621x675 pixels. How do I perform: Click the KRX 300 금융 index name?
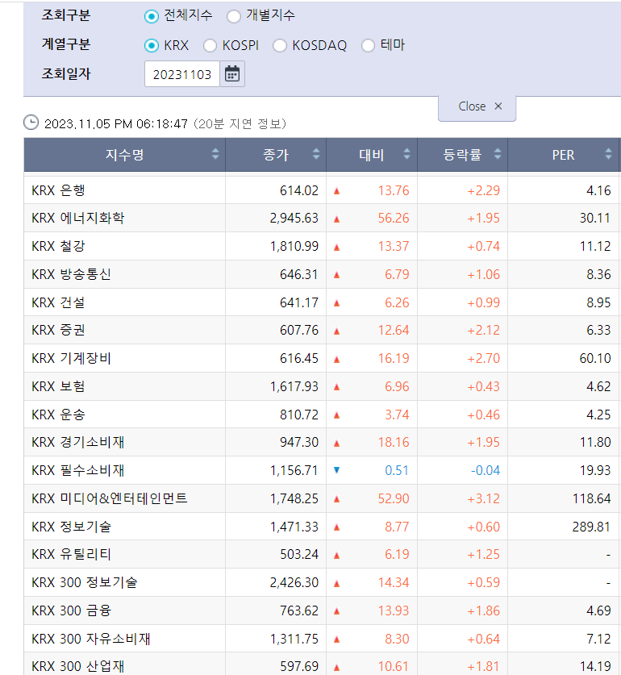click(x=72, y=610)
